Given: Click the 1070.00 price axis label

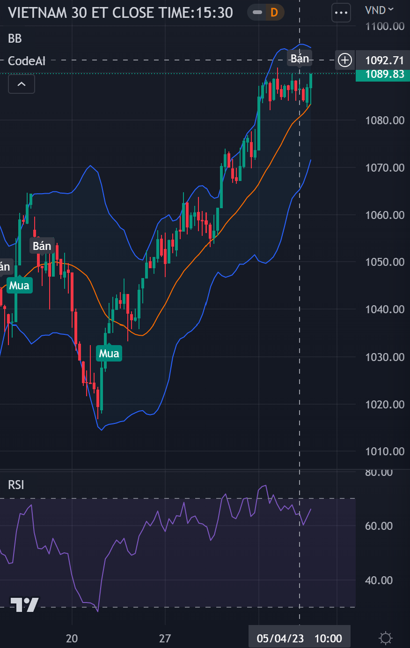Looking at the screenshot, I should [385, 167].
